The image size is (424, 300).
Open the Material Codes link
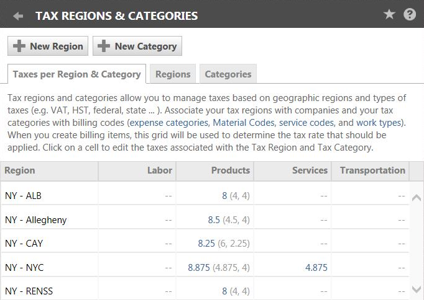coord(243,123)
